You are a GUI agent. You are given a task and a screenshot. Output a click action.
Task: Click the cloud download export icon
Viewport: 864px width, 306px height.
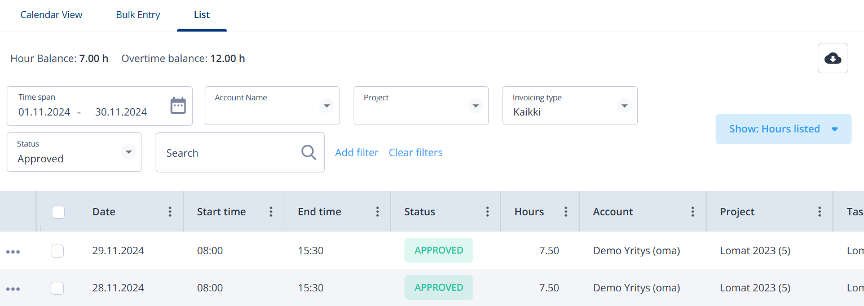pyautogui.click(x=833, y=58)
